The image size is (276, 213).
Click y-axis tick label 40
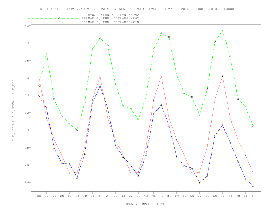27,43
